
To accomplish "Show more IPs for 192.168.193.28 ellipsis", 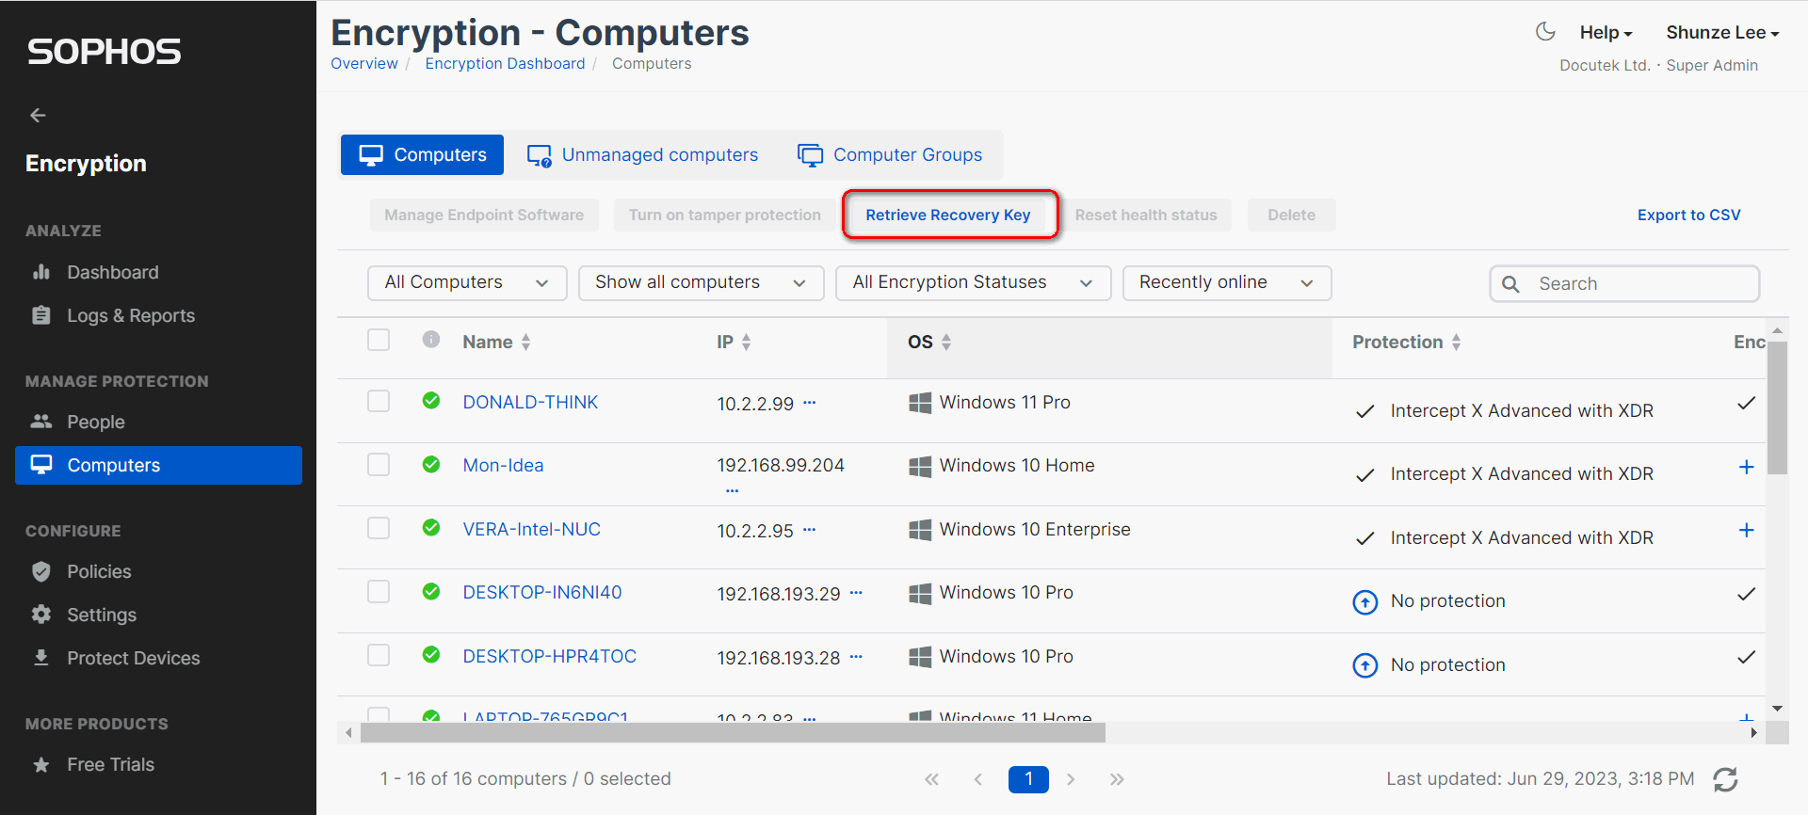I will 856,656.
